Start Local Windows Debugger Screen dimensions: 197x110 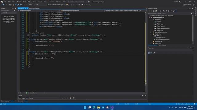[56, 5]
